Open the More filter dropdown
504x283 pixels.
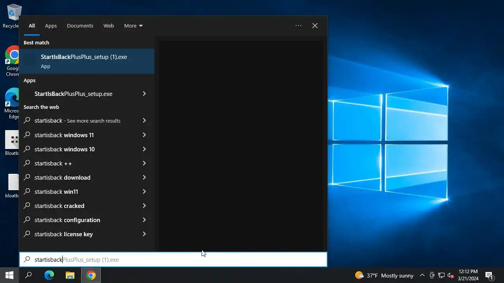(x=133, y=26)
